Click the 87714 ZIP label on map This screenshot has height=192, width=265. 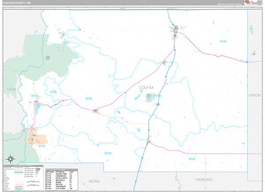[89, 98]
